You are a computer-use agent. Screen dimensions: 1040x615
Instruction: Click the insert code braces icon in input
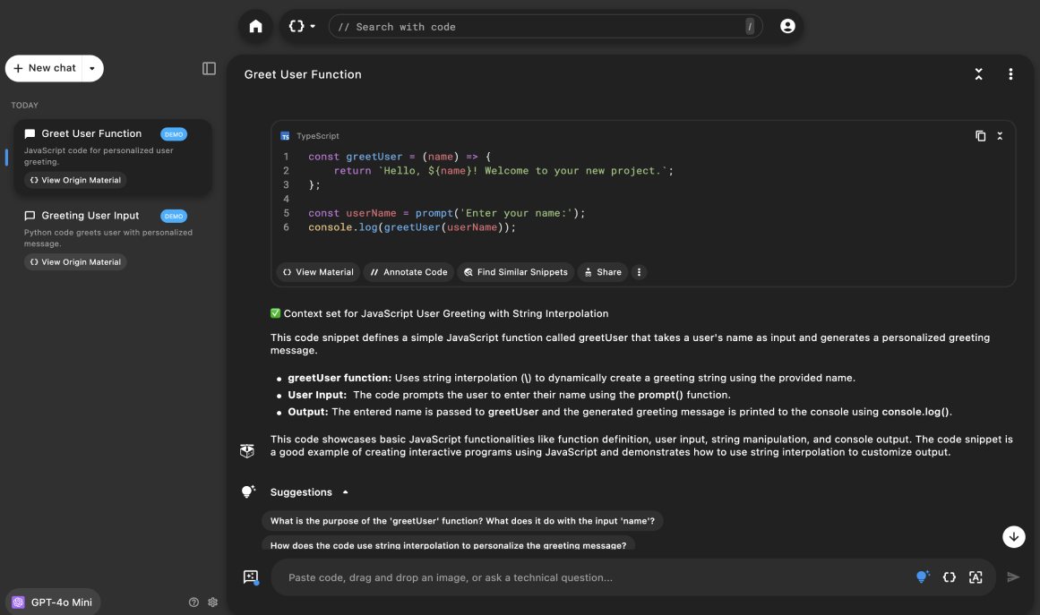click(950, 577)
